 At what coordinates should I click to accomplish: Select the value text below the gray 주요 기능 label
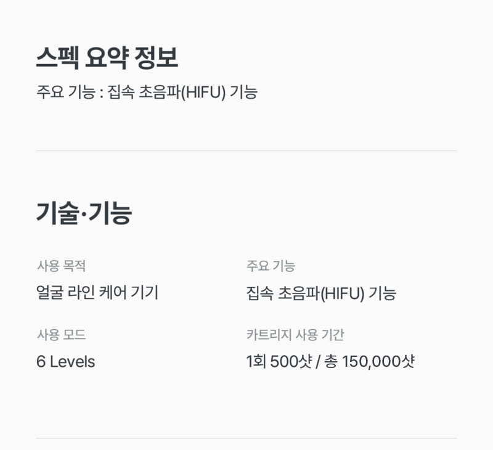320,293
